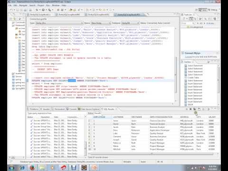Click the Operation column header in history

45,117
